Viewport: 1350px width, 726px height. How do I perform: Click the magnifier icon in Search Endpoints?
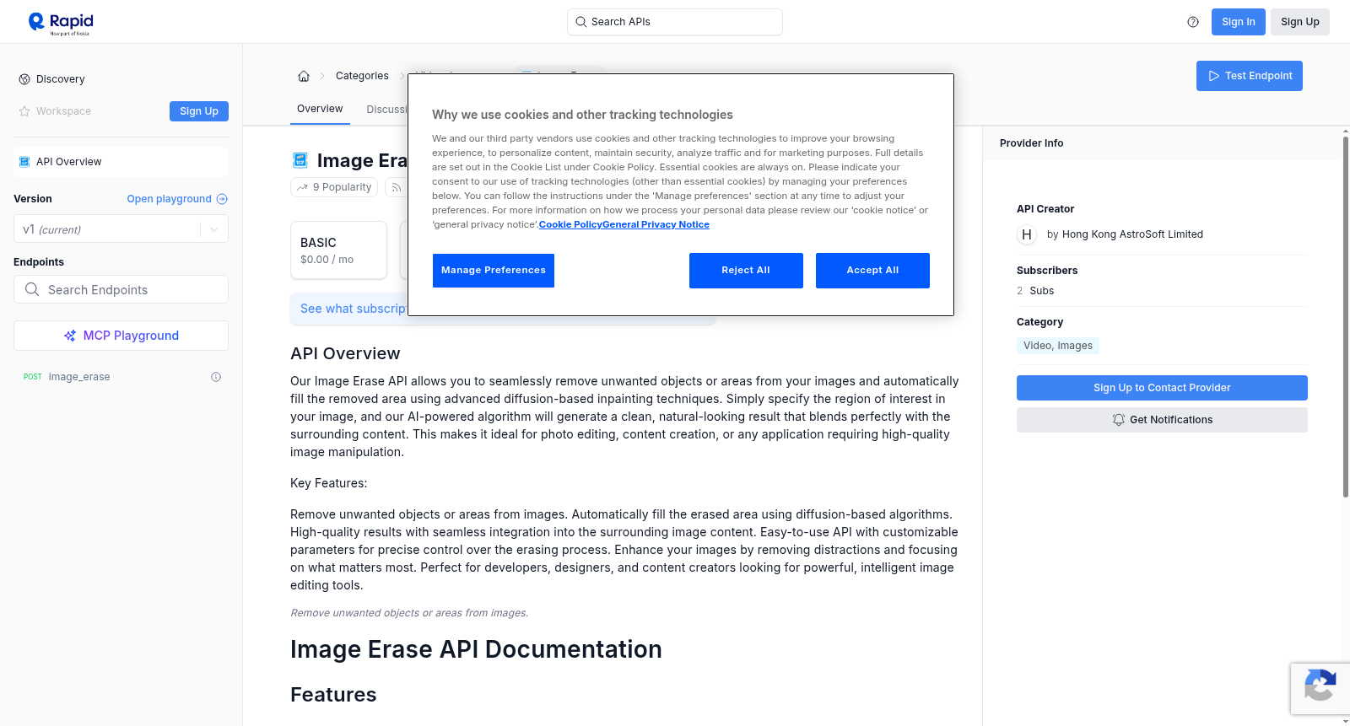[x=32, y=289]
